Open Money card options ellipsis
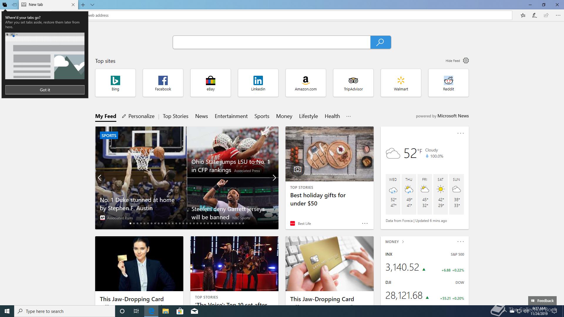This screenshot has height=317, width=564. pos(460,242)
